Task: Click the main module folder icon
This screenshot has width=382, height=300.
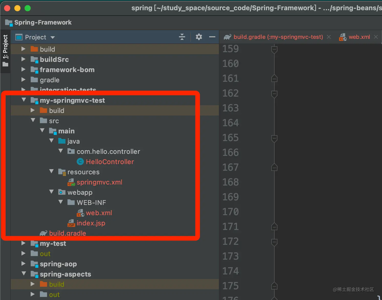Action: point(53,131)
